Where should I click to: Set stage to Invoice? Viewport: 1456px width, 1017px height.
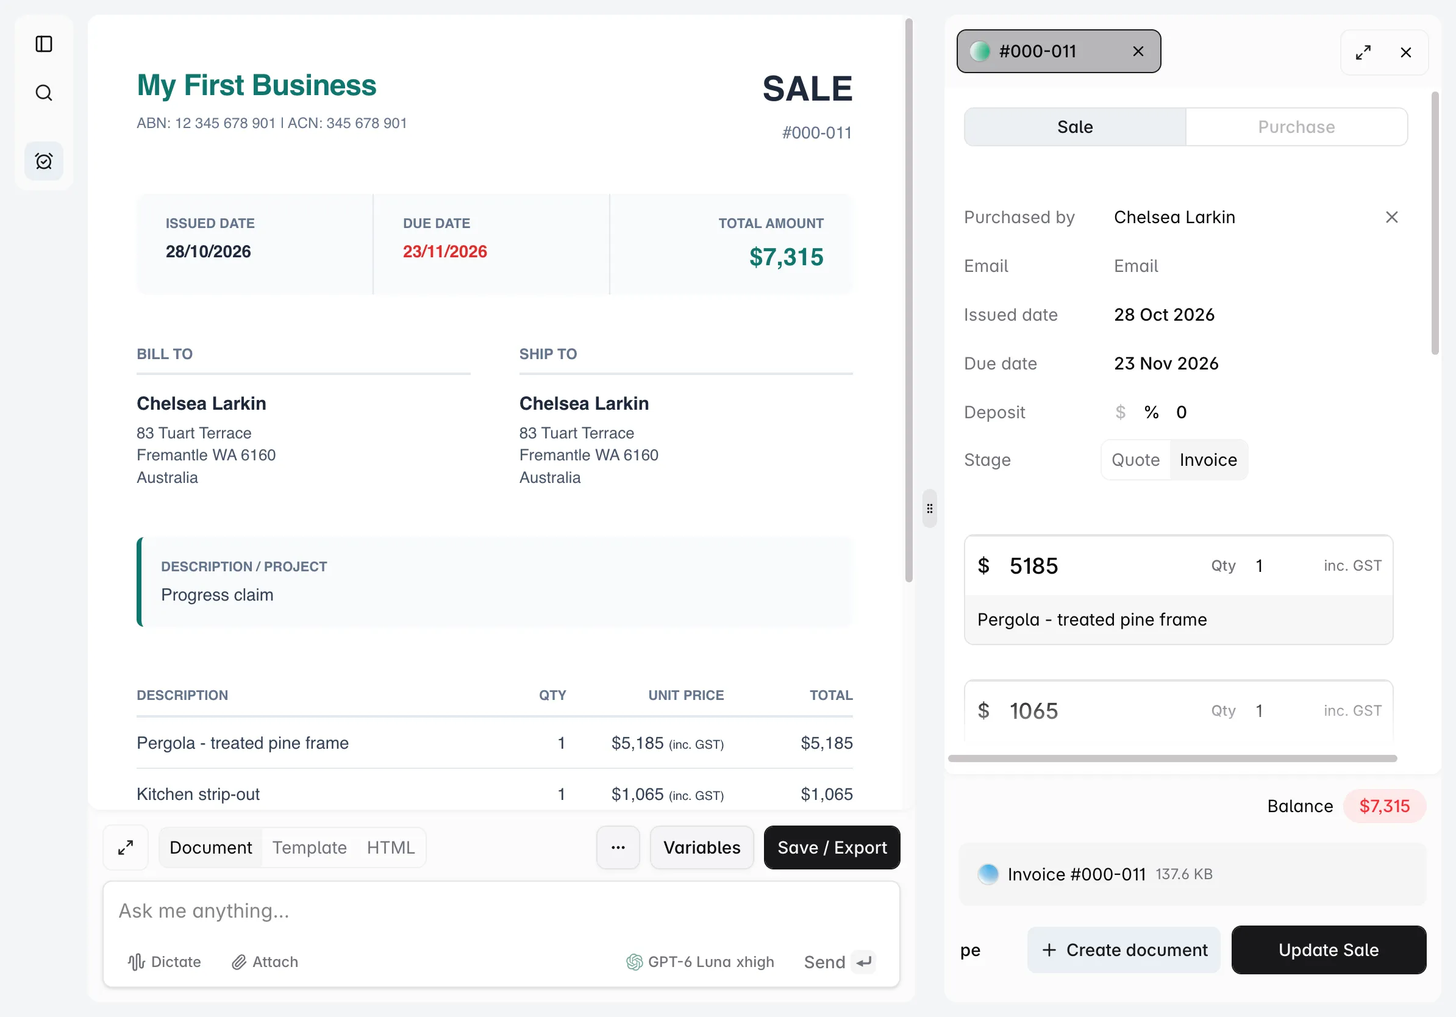tap(1208, 460)
